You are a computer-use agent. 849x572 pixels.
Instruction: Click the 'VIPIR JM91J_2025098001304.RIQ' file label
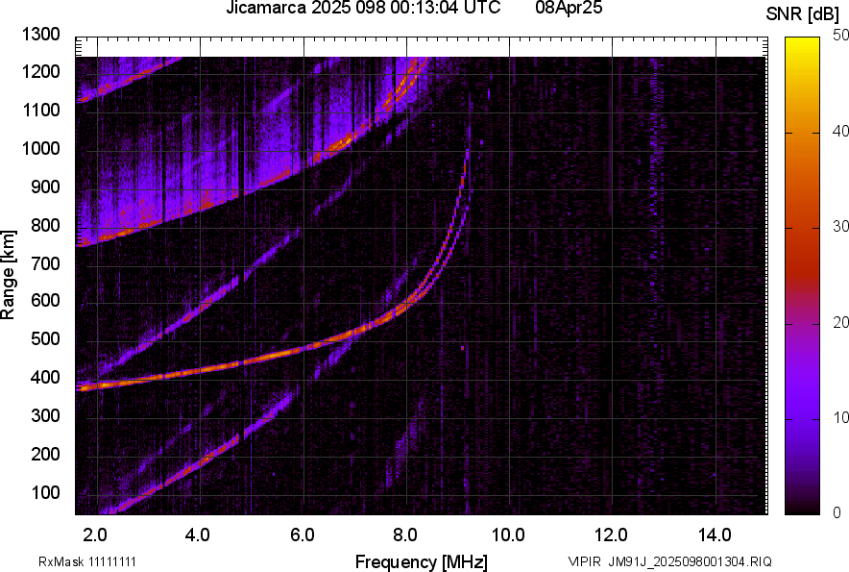coord(669,561)
